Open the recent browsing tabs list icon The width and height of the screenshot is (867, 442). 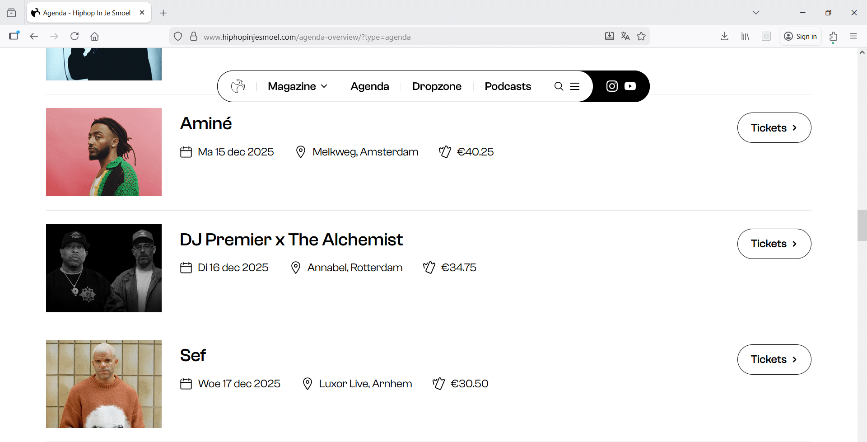point(11,13)
